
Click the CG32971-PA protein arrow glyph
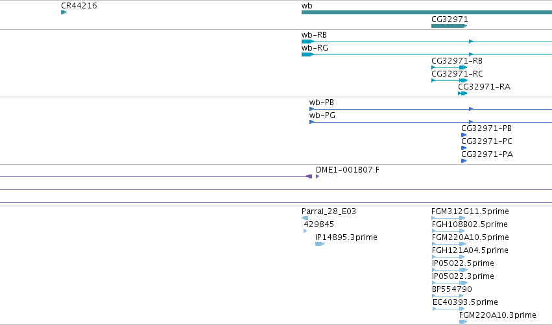coord(464,161)
